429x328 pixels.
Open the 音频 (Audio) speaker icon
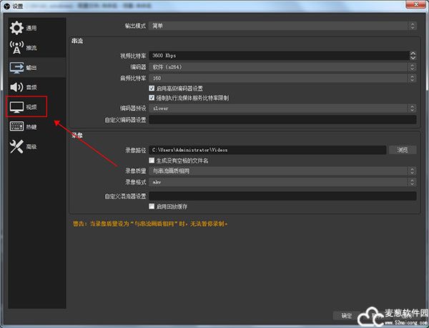16,87
